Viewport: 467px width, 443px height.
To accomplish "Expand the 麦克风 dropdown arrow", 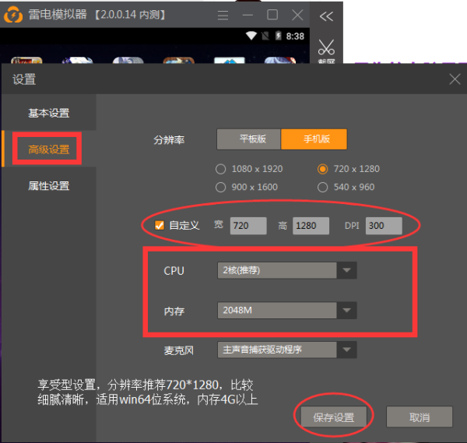I will pos(346,350).
